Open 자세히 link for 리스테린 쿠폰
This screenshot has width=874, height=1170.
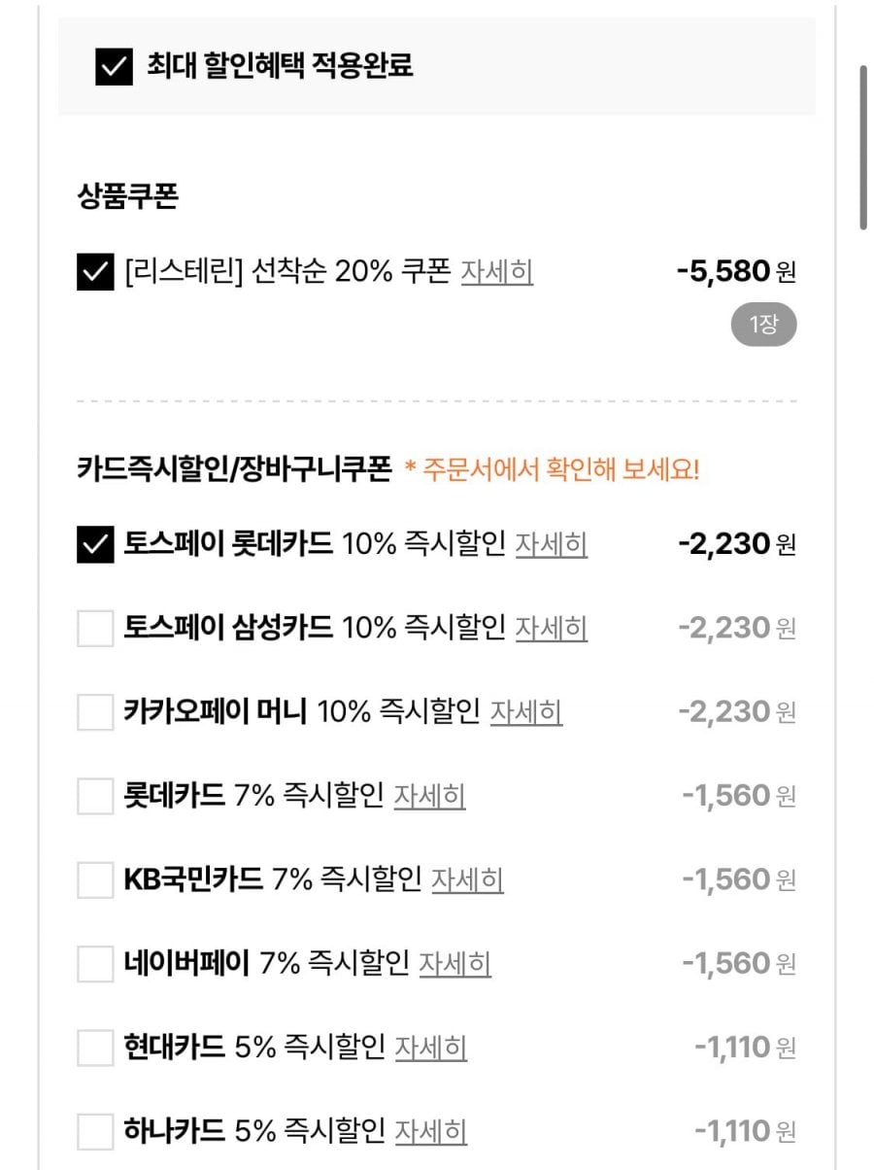click(496, 272)
